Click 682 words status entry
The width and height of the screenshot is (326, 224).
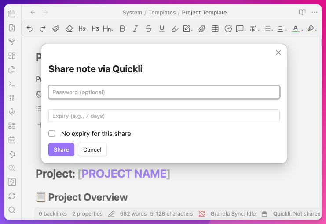(x=133, y=213)
